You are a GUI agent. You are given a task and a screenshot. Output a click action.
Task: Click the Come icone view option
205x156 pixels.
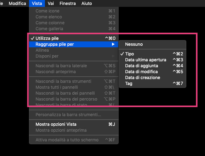coord(47,11)
